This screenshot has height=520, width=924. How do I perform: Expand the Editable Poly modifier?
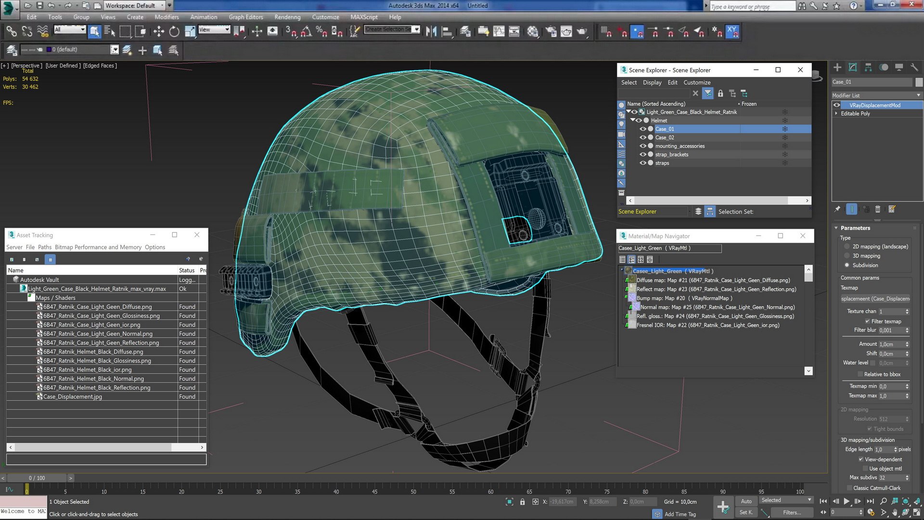836,114
